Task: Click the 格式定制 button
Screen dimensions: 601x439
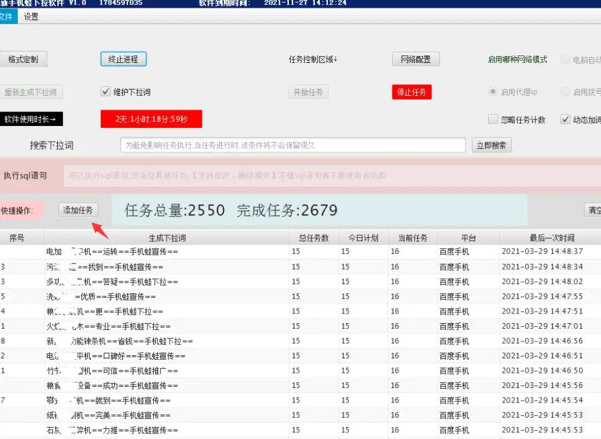Action: click(23, 59)
